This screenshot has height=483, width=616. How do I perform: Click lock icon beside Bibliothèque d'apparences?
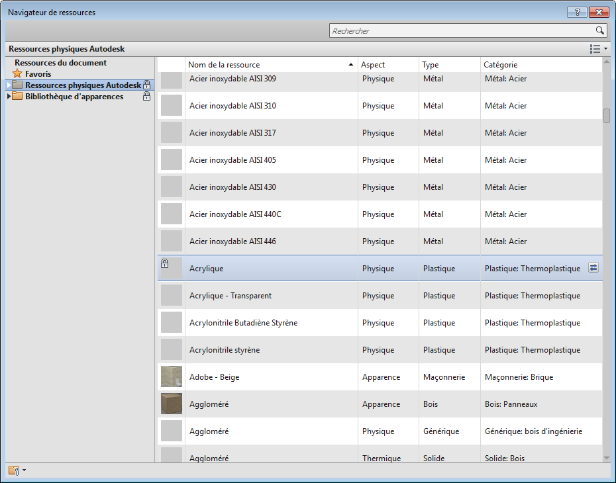click(146, 96)
